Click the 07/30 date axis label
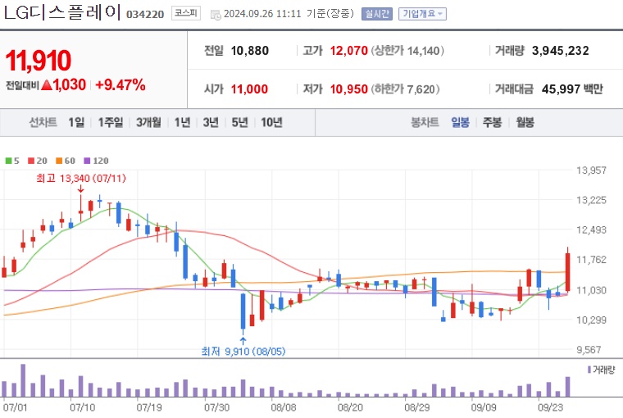623x418 pixels. pyautogui.click(x=216, y=407)
